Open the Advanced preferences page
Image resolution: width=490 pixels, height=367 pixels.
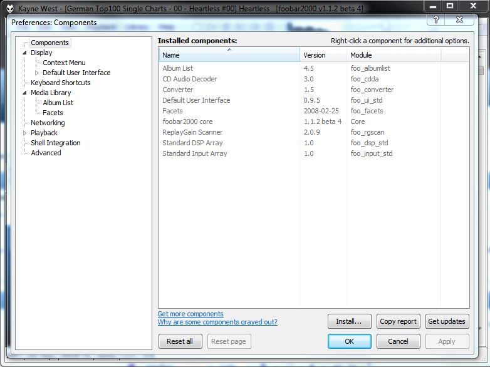[x=46, y=153]
